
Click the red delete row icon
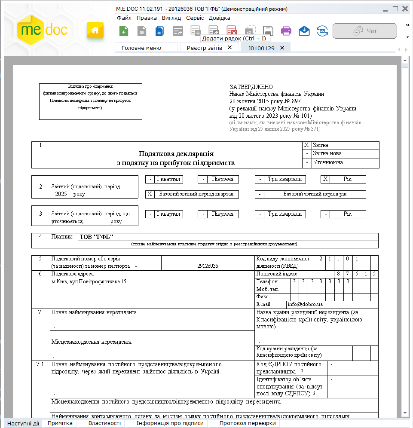232,31
